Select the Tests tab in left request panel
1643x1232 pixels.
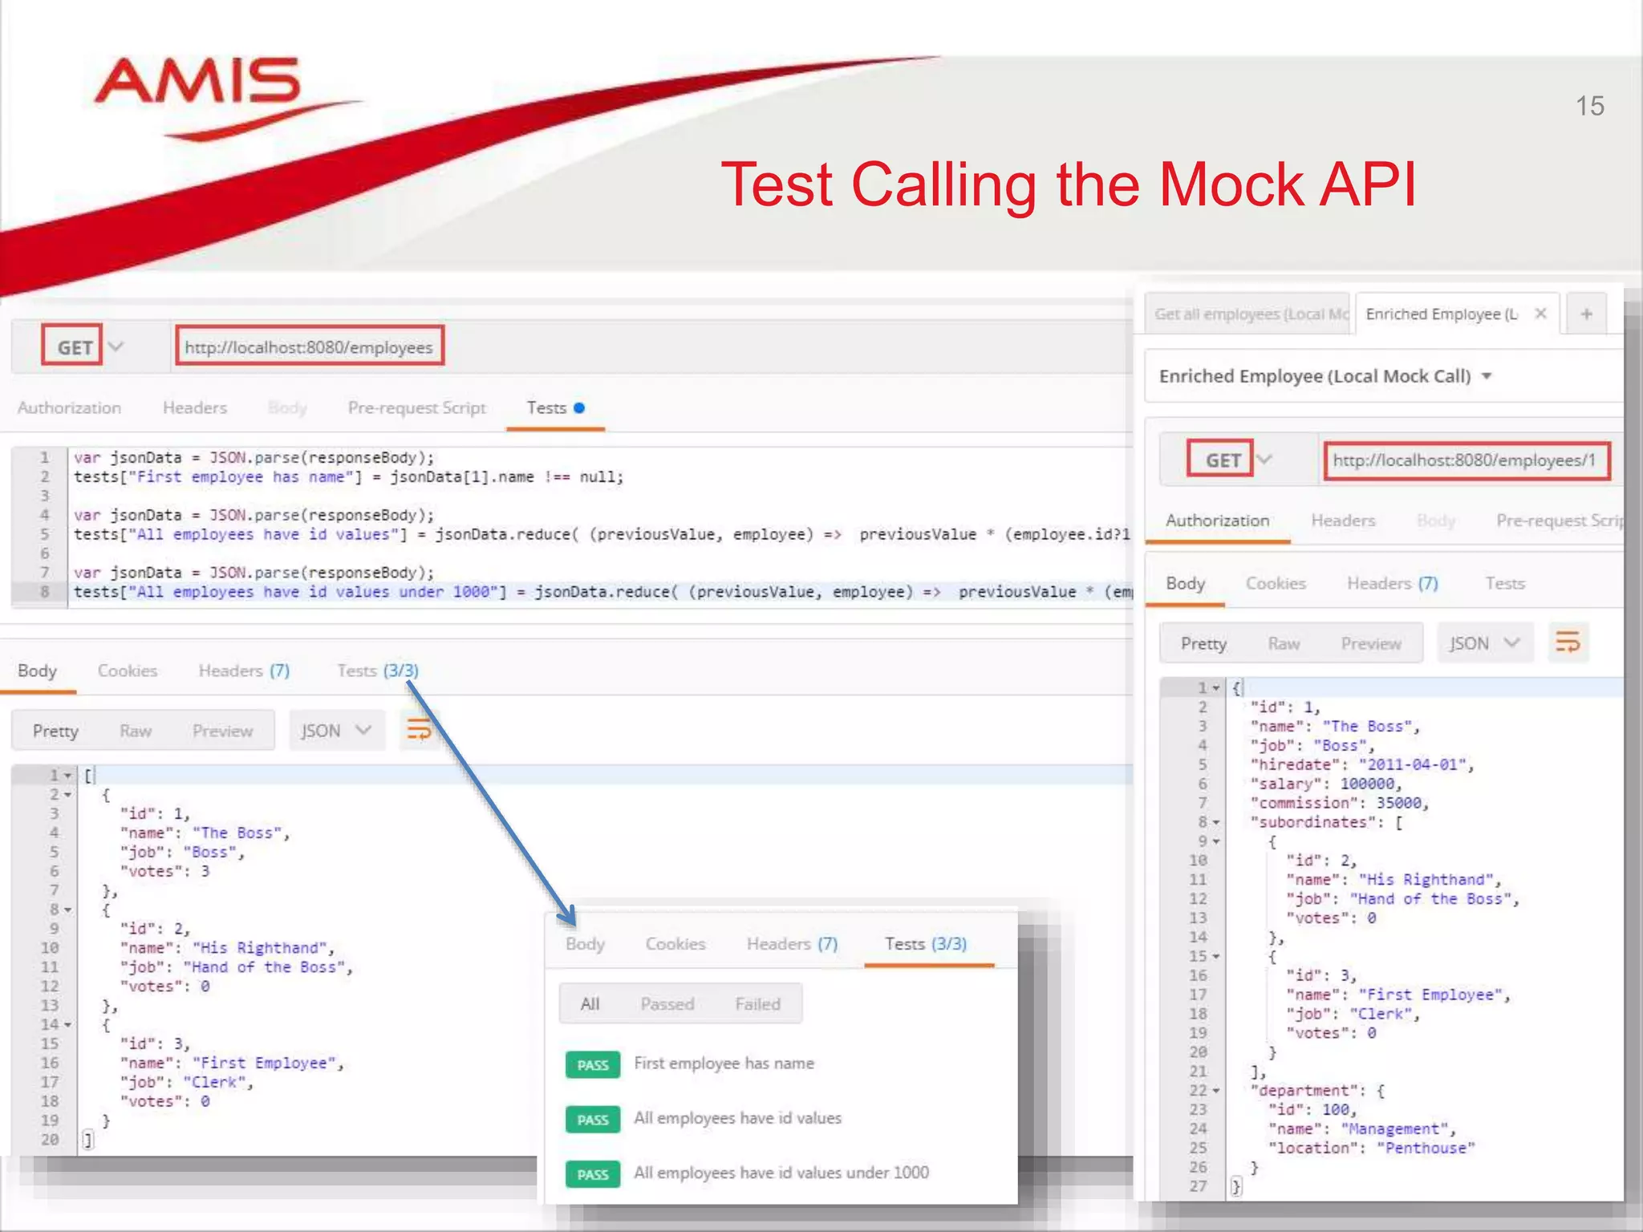[x=555, y=407]
